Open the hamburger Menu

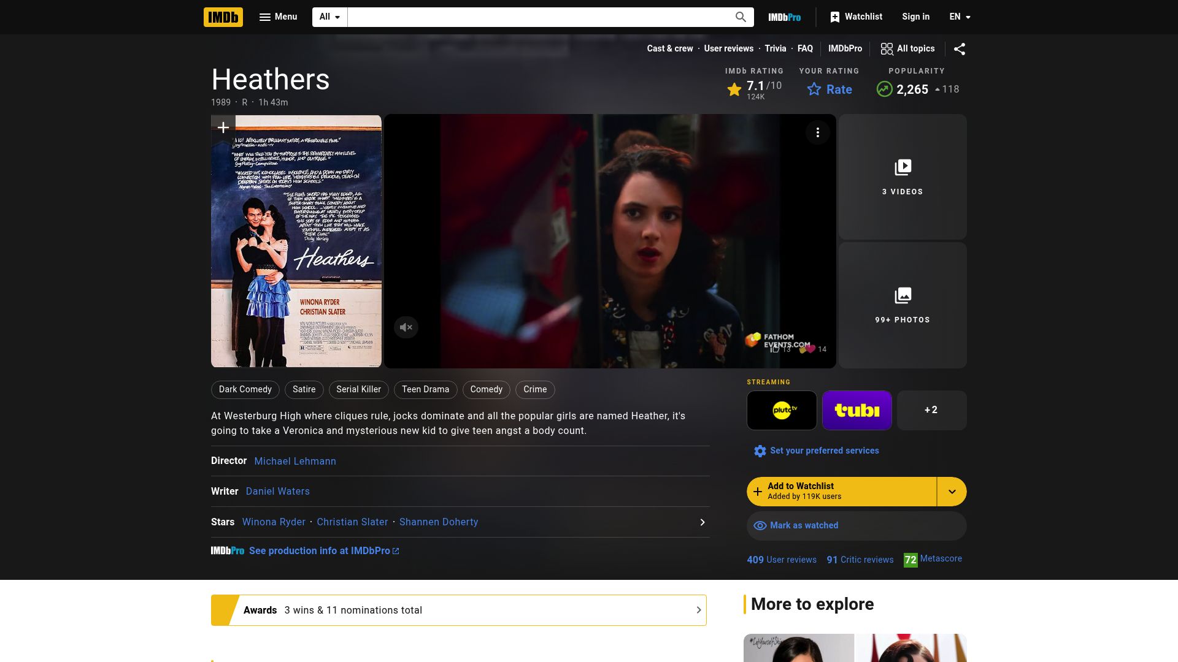(278, 17)
